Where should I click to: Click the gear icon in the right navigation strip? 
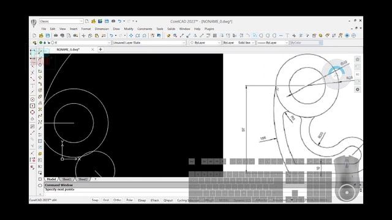coord(358,89)
